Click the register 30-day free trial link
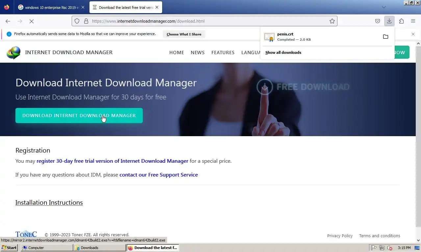Screen dimensions: 421x252 tap(112, 161)
